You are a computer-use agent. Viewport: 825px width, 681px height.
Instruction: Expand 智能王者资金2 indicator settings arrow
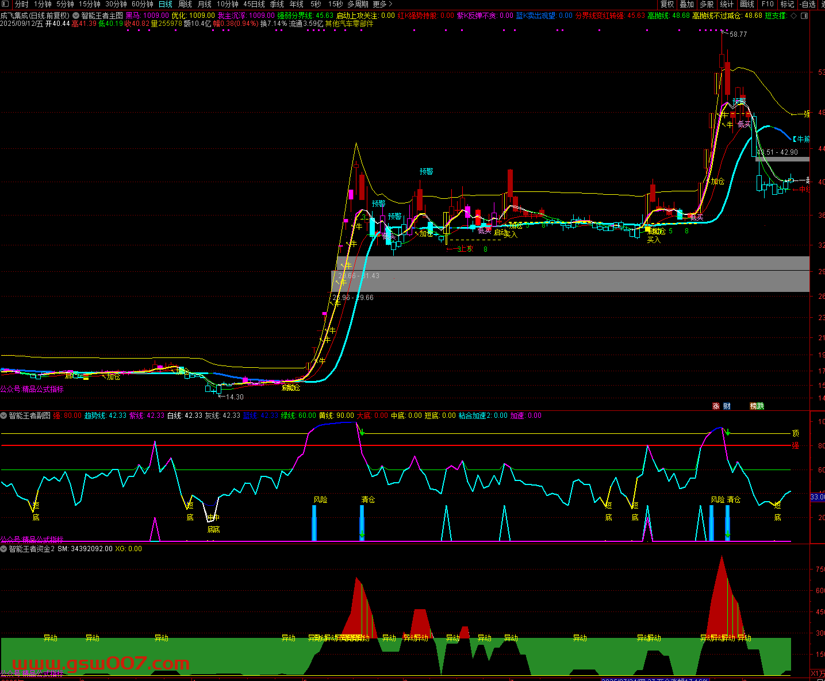(x=4, y=549)
